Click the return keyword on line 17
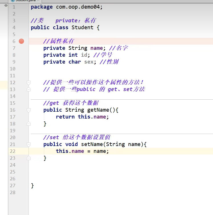 pos(65,117)
